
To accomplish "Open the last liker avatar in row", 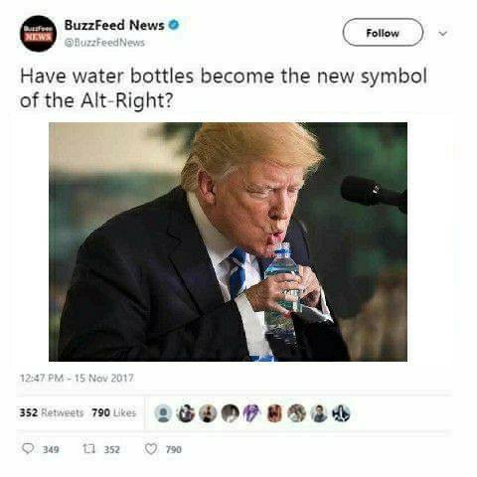I will click(x=341, y=413).
